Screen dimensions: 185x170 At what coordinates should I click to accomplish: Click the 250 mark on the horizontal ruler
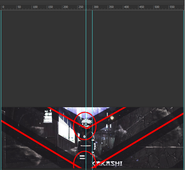(80, 7)
